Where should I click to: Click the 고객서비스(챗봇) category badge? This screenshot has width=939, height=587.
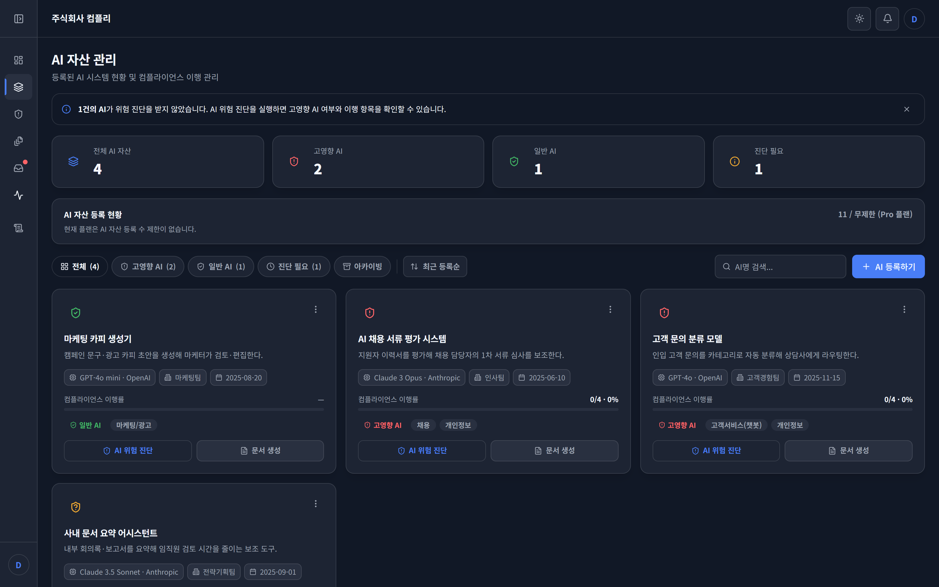(x=736, y=425)
